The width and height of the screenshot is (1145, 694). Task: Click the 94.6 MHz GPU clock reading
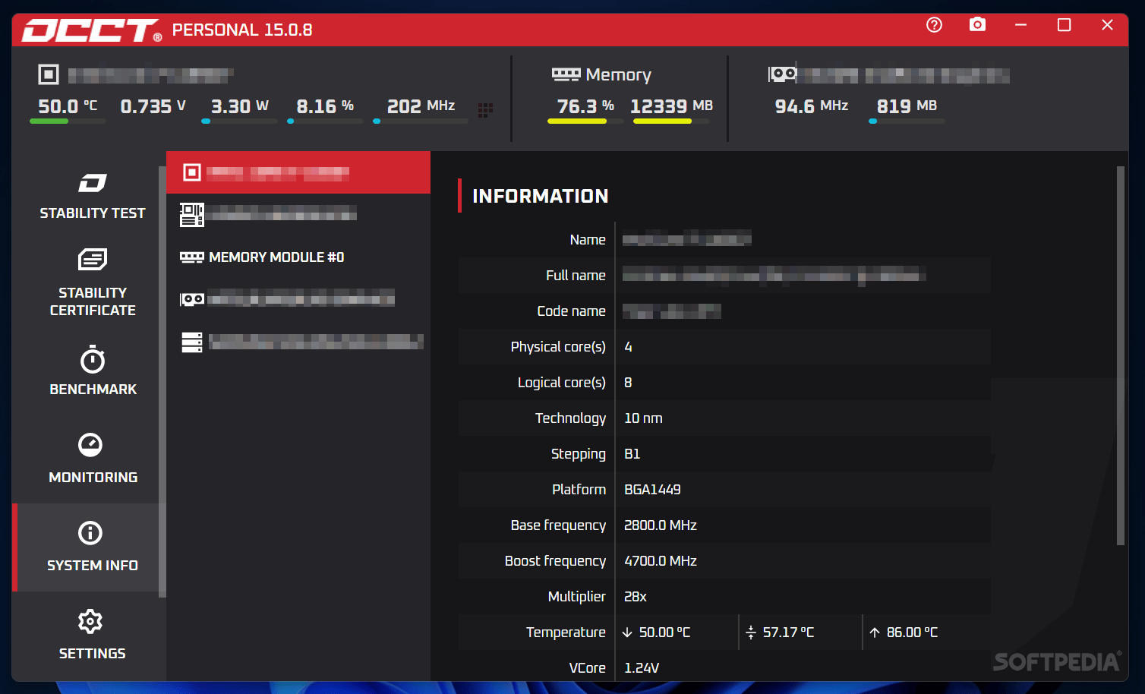click(812, 106)
